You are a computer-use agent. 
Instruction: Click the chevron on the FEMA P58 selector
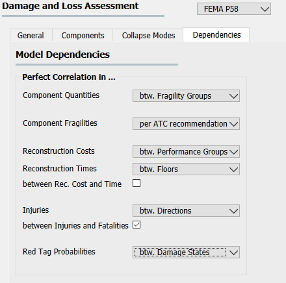tap(265, 9)
